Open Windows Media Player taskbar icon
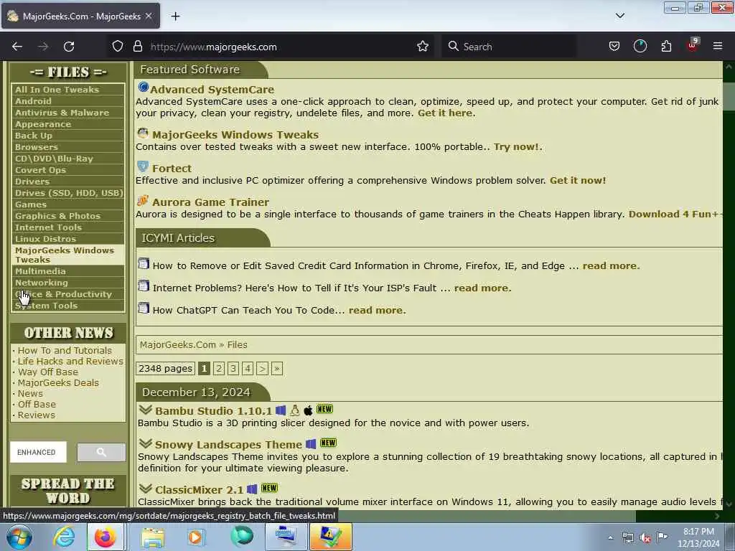This screenshot has height=551, width=735. [196, 537]
